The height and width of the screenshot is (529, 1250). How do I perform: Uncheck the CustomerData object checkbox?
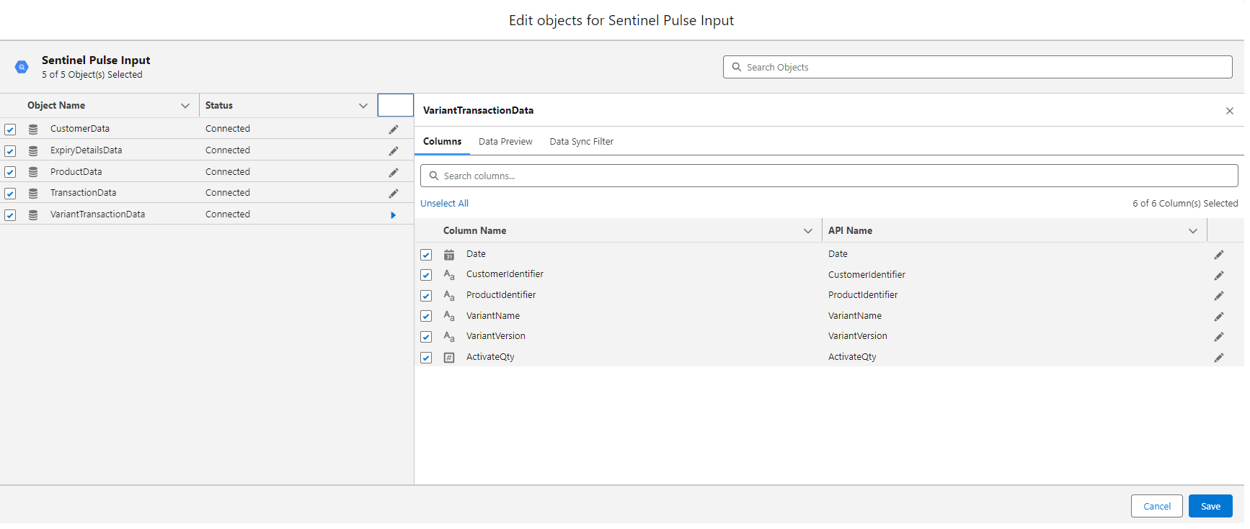point(10,130)
